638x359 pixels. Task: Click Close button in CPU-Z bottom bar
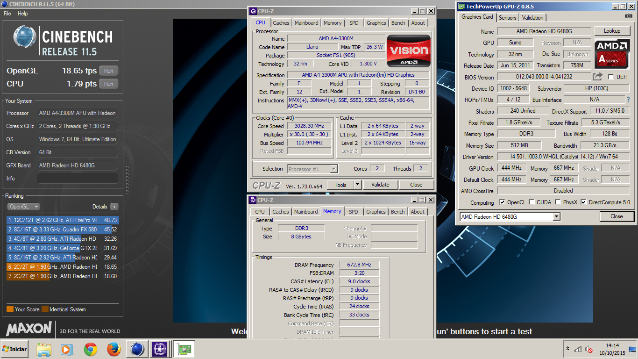(x=416, y=185)
